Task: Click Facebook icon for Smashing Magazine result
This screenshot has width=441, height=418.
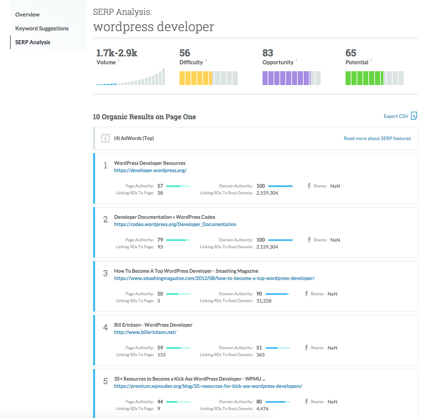Action: [306, 294]
